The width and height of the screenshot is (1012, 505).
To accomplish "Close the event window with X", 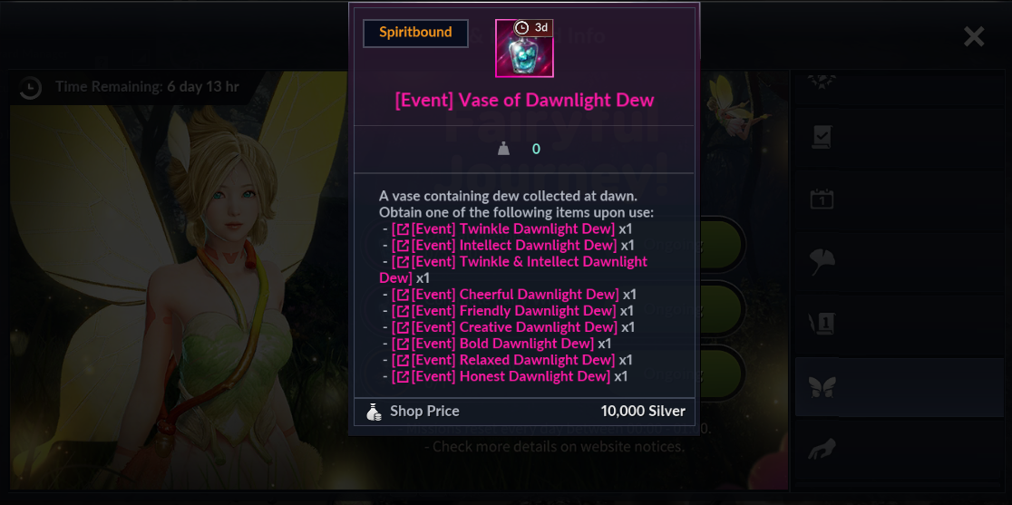I will (x=973, y=37).
